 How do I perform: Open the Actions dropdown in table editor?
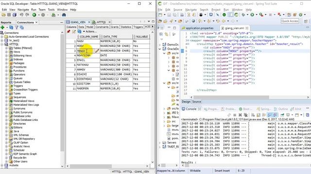89,31
